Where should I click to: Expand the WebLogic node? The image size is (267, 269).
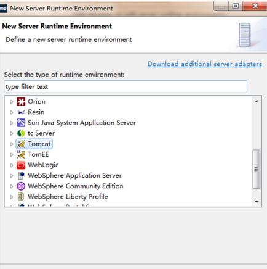(12, 165)
